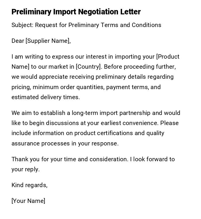Select the [Your Name] placeholder
Screen dimensions: 201x219
coord(28,201)
